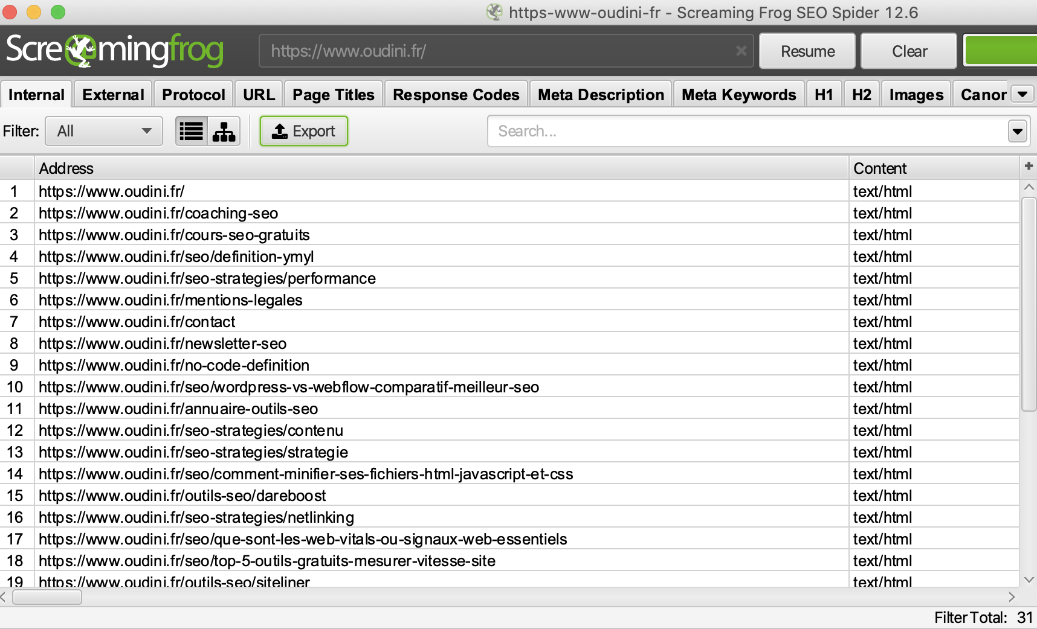Click the vertical scrollbar thumb

pyautogui.click(x=1029, y=305)
